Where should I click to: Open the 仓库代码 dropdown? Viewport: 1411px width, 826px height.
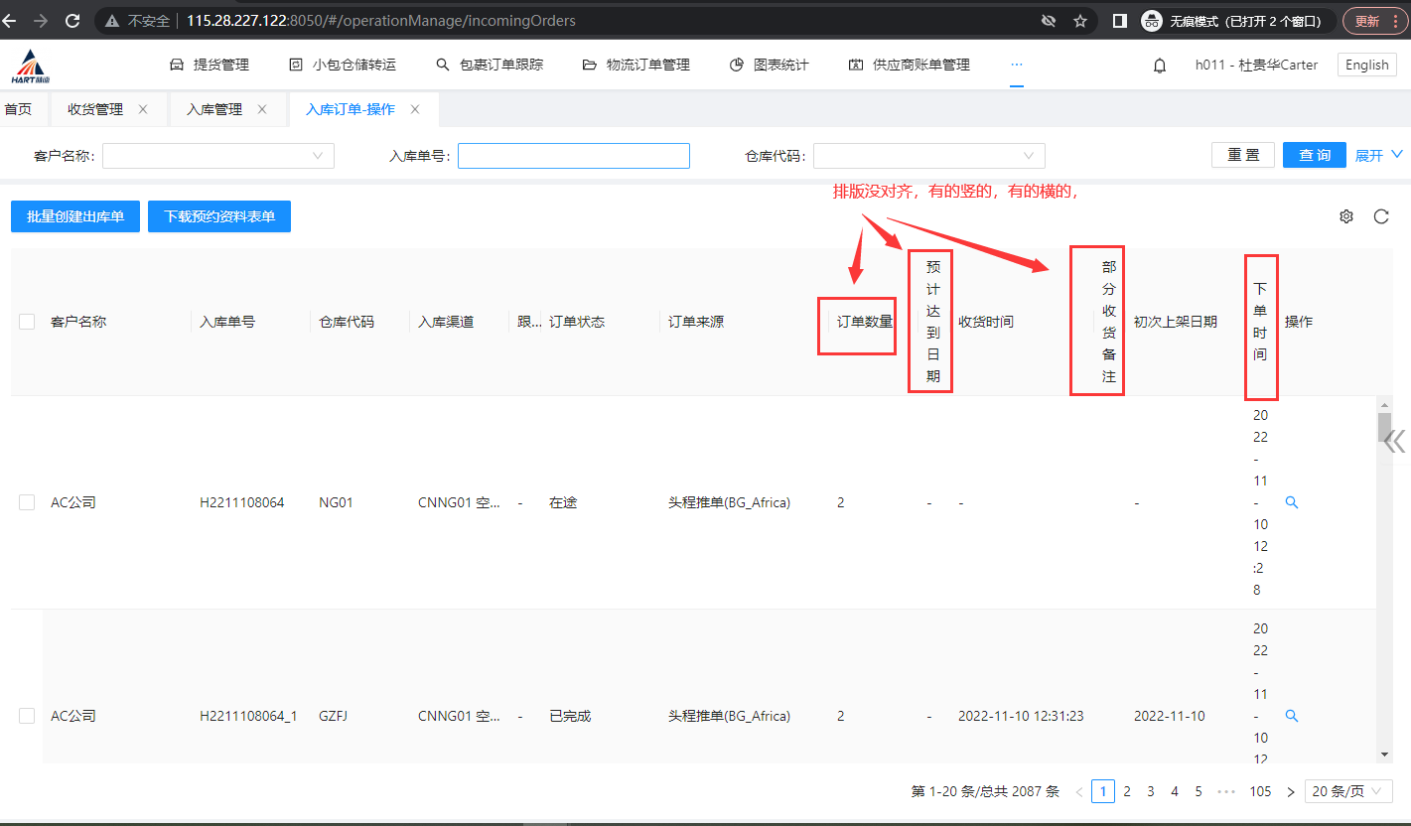pyautogui.click(x=928, y=156)
